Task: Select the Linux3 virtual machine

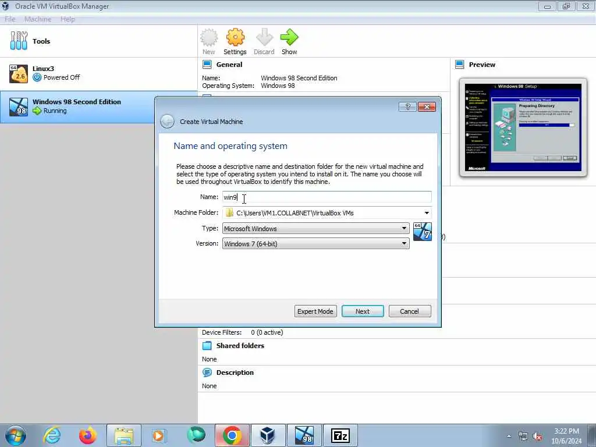Action: click(98, 73)
